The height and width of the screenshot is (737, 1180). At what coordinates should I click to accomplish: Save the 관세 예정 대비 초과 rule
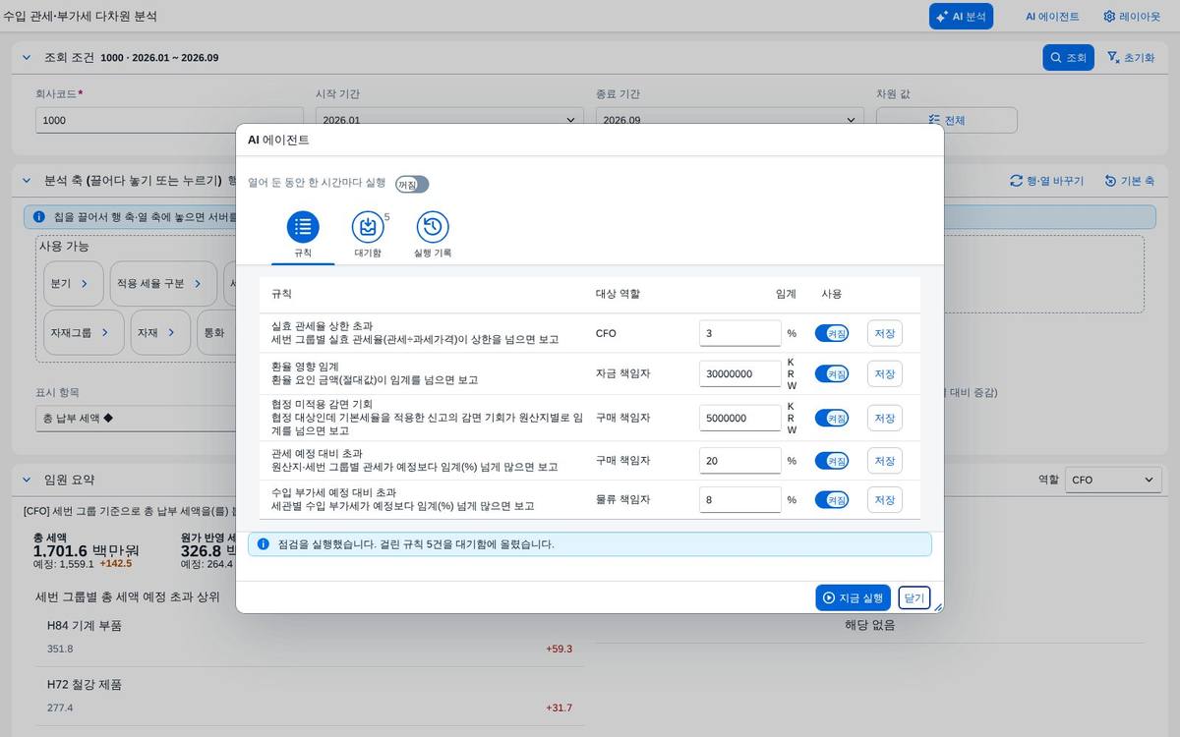[x=885, y=460]
